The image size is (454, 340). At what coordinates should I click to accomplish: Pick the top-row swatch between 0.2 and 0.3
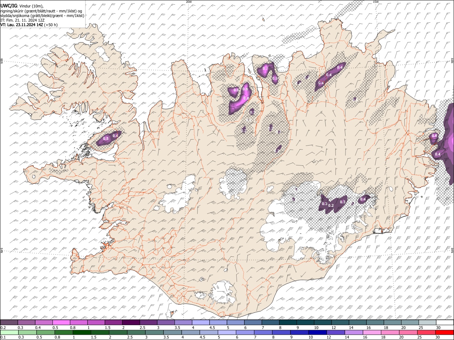pyautogui.click(x=9, y=323)
